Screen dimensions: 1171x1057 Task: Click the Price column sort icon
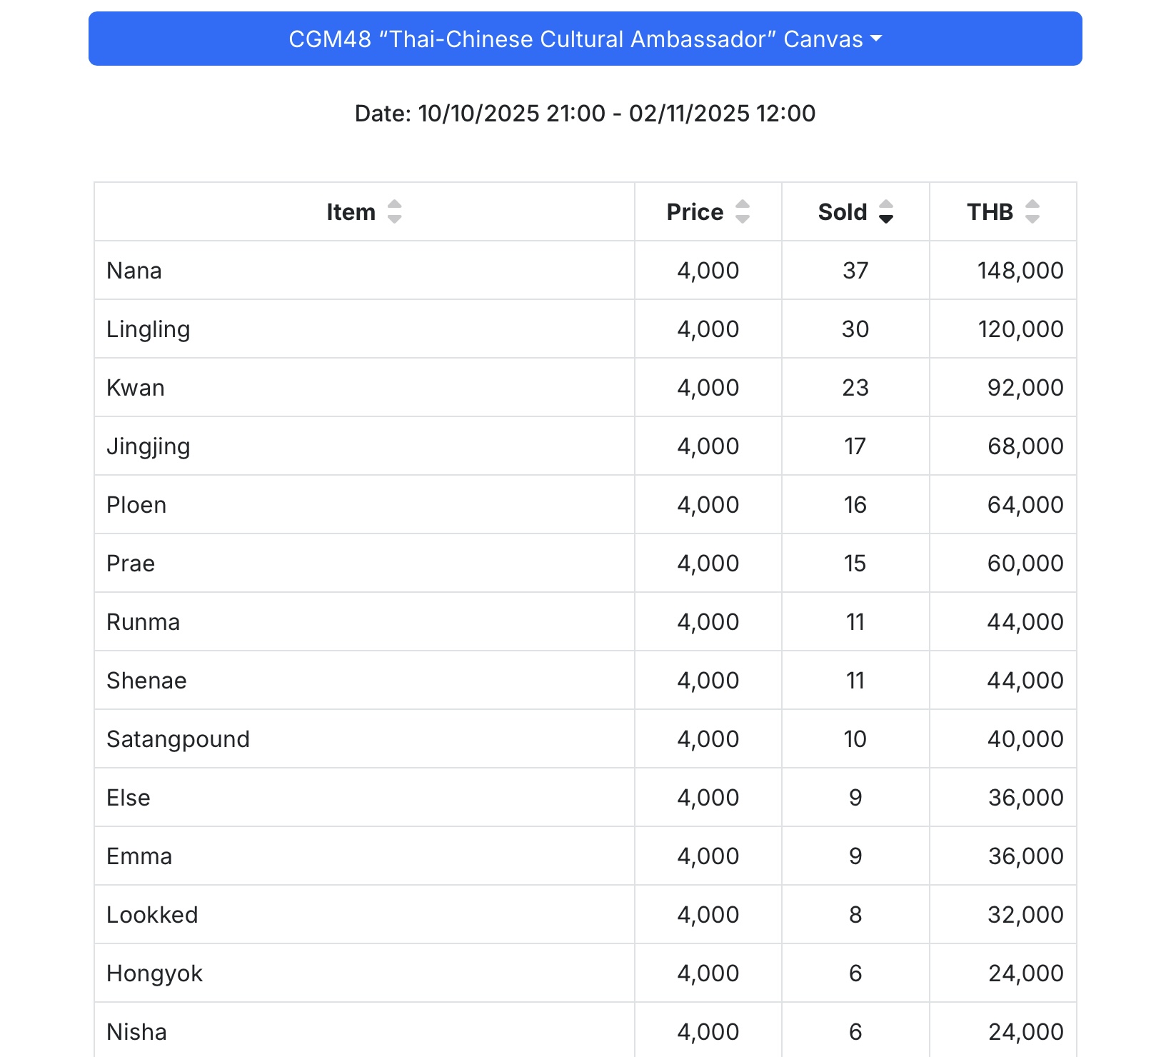point(743,212)
